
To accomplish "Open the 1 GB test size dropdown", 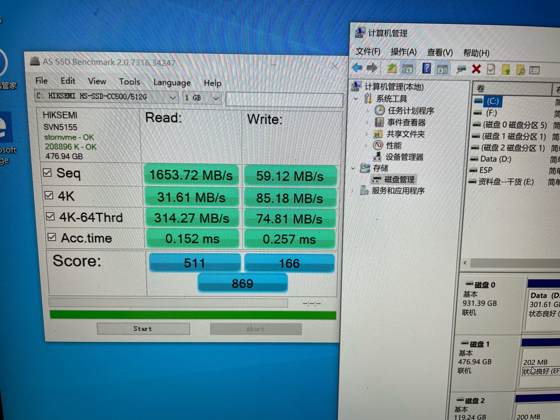I will (x=216, y=98).
